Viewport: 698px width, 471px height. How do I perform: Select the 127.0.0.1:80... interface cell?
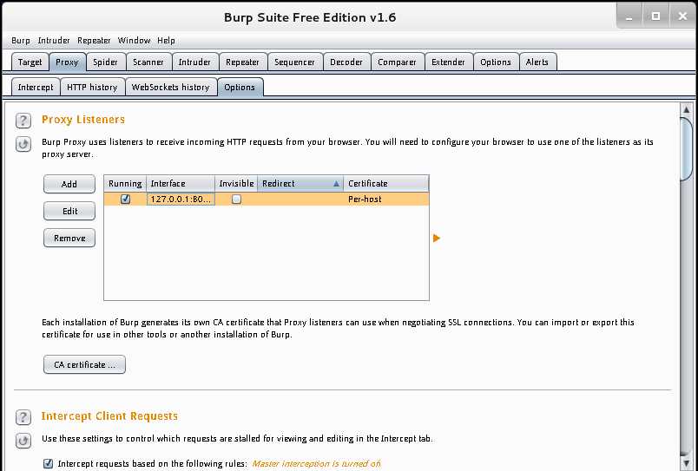tap(181, 200)
